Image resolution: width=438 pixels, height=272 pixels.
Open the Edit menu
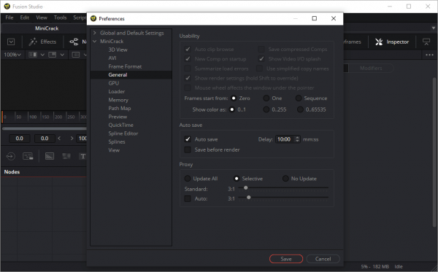(x=25, y=18)
